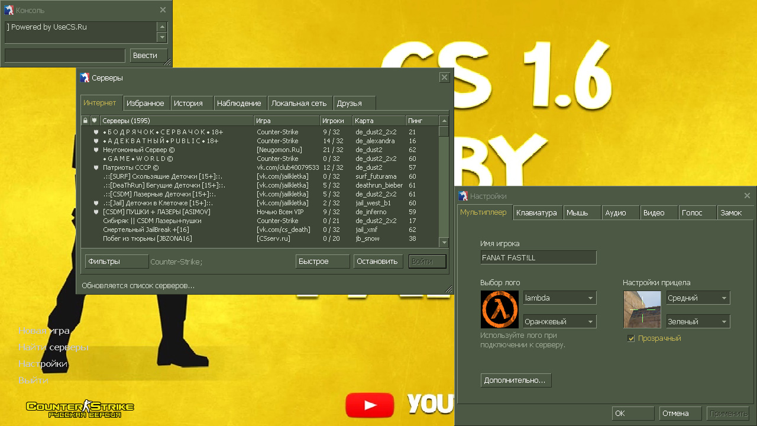Open the Наблюдение tab
This screenshot has width=757, height=426.
[x=240, y=104]
